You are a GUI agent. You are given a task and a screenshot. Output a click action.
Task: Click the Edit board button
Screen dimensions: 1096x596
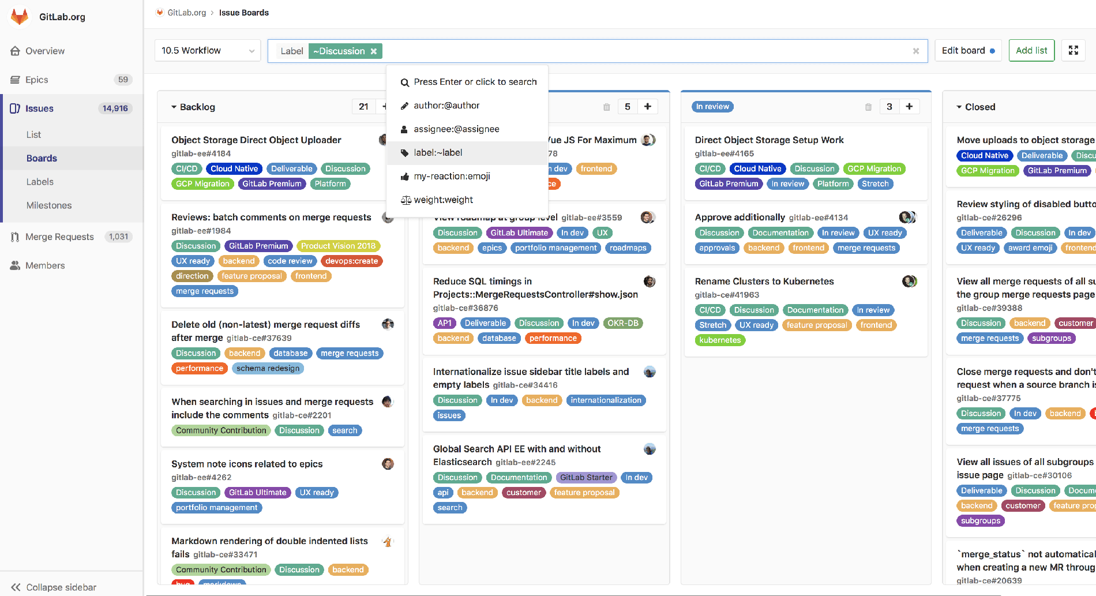pyautogui.click(x=968, y=50)
